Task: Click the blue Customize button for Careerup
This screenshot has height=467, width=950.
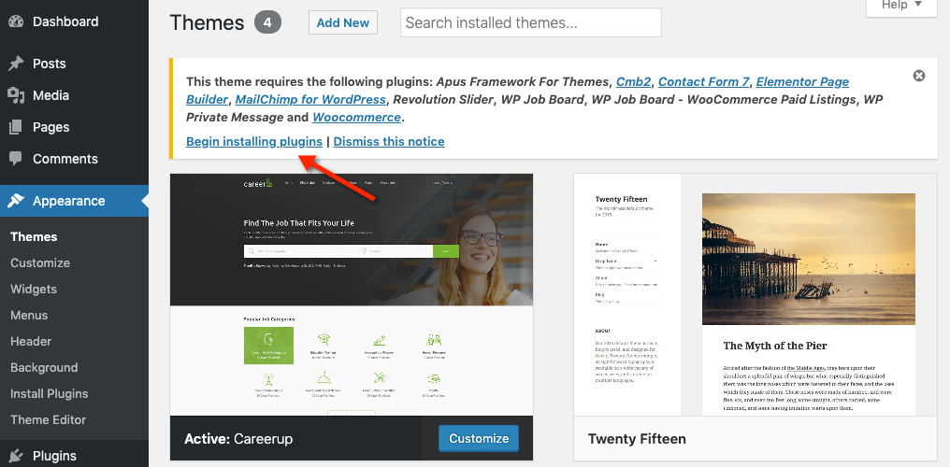Action: [478, 438]
